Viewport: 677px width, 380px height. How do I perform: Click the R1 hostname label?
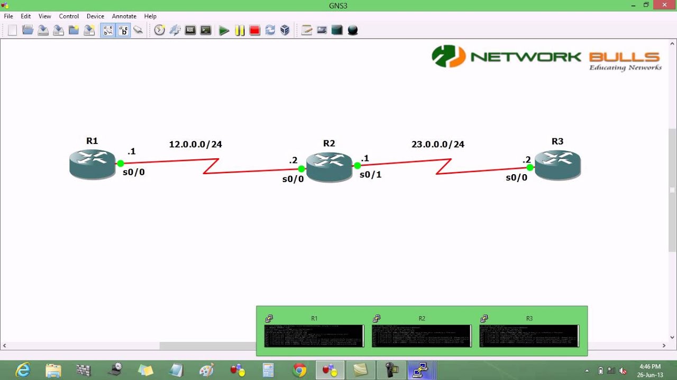point(92,141)
